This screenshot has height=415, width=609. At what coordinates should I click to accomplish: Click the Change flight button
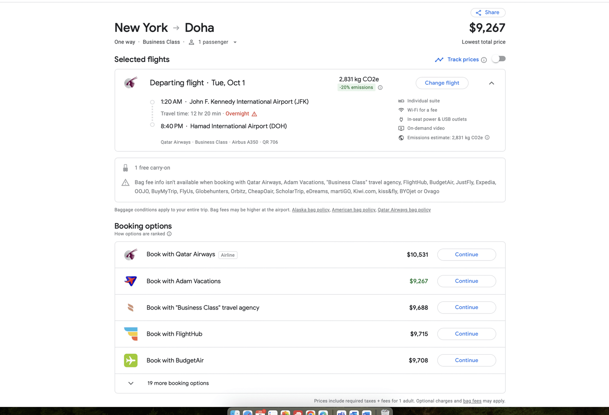pos(442,83)
